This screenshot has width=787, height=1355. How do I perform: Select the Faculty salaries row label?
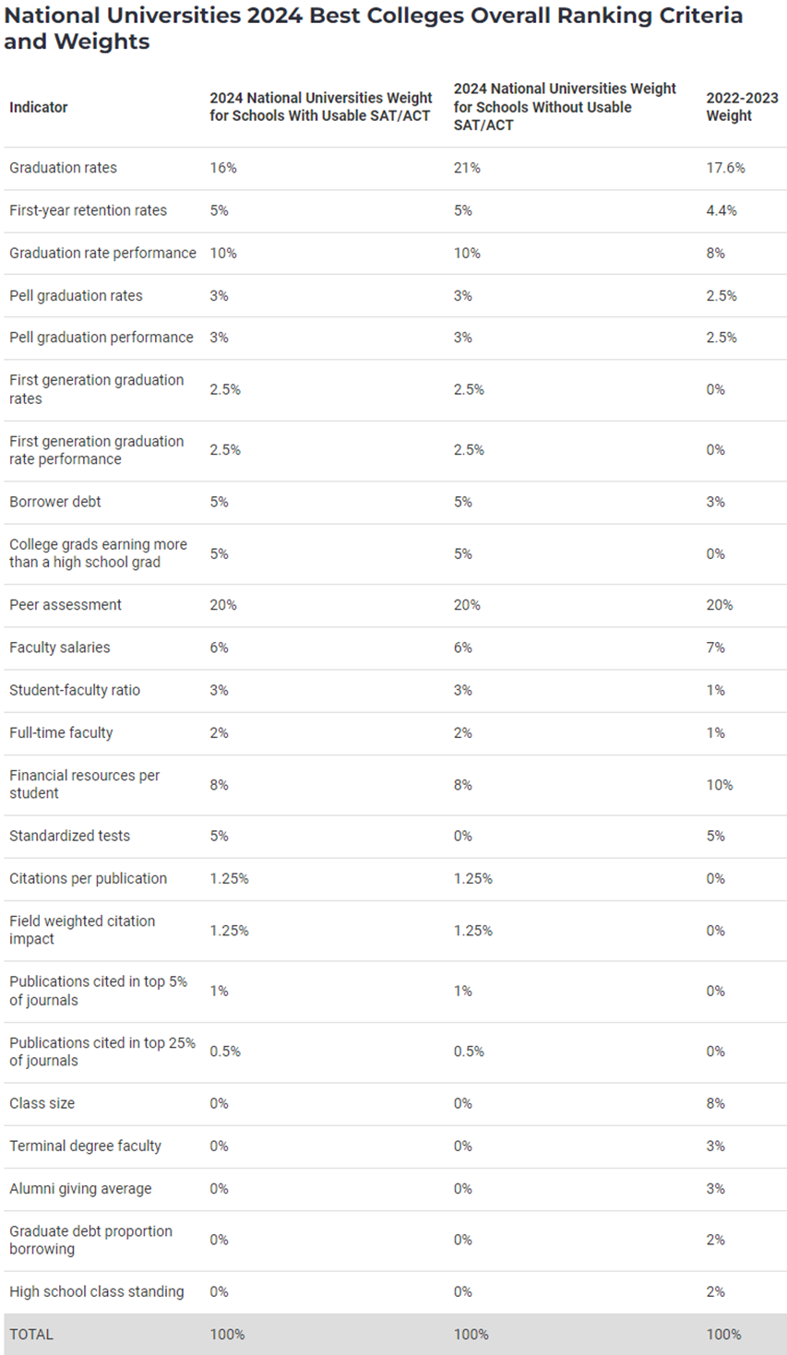[59, 648]
